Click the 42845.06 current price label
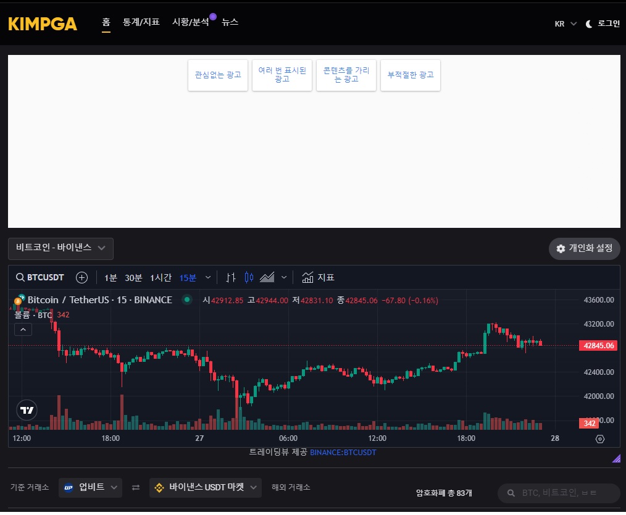 [598, 346]
